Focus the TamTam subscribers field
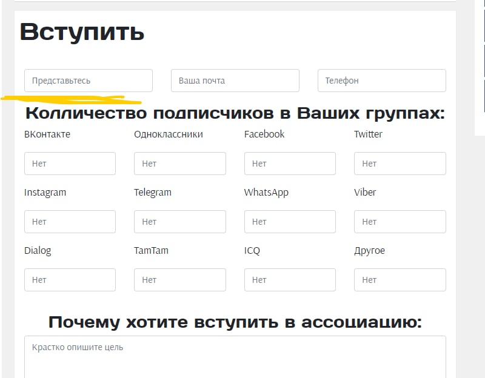This screenshot has height=378, width=485. point(180,280)
